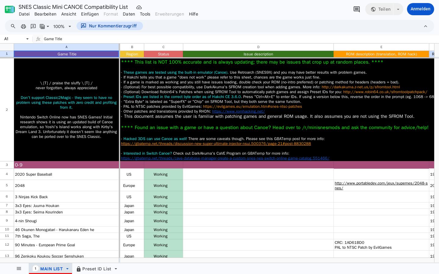Select the orange ROM description header cell
This screenshot has height=274, width=439.
click(x=381, y=54)
